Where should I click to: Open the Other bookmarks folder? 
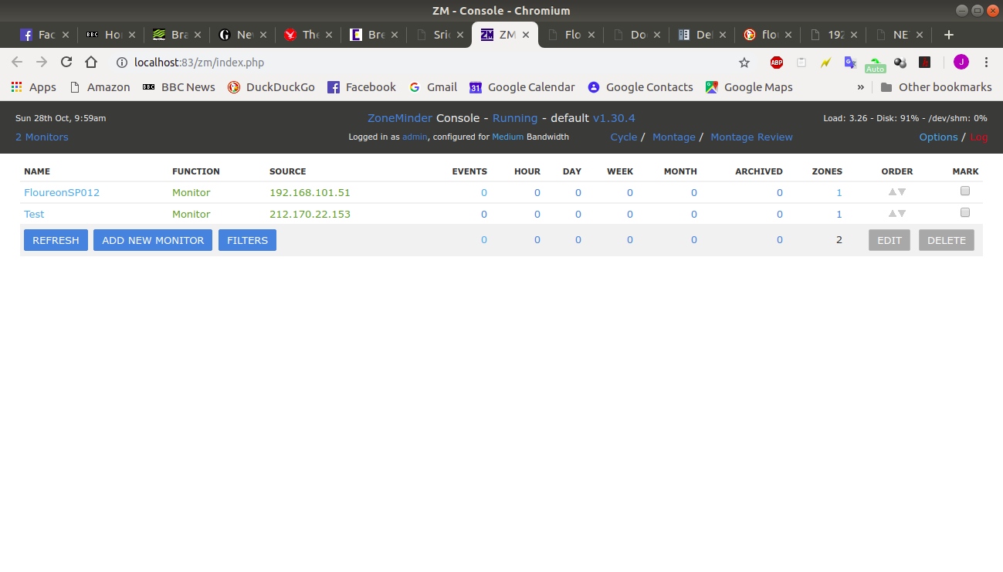tap(936, 87)
